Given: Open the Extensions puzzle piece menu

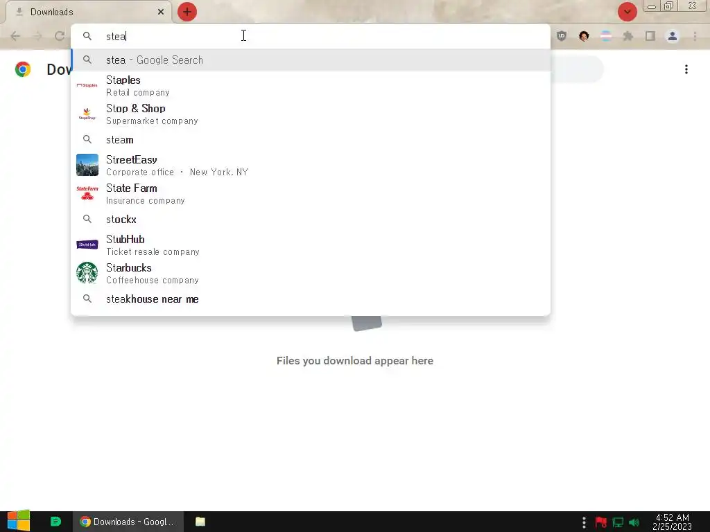Looking at the screenshot, I should pos(628,36).
